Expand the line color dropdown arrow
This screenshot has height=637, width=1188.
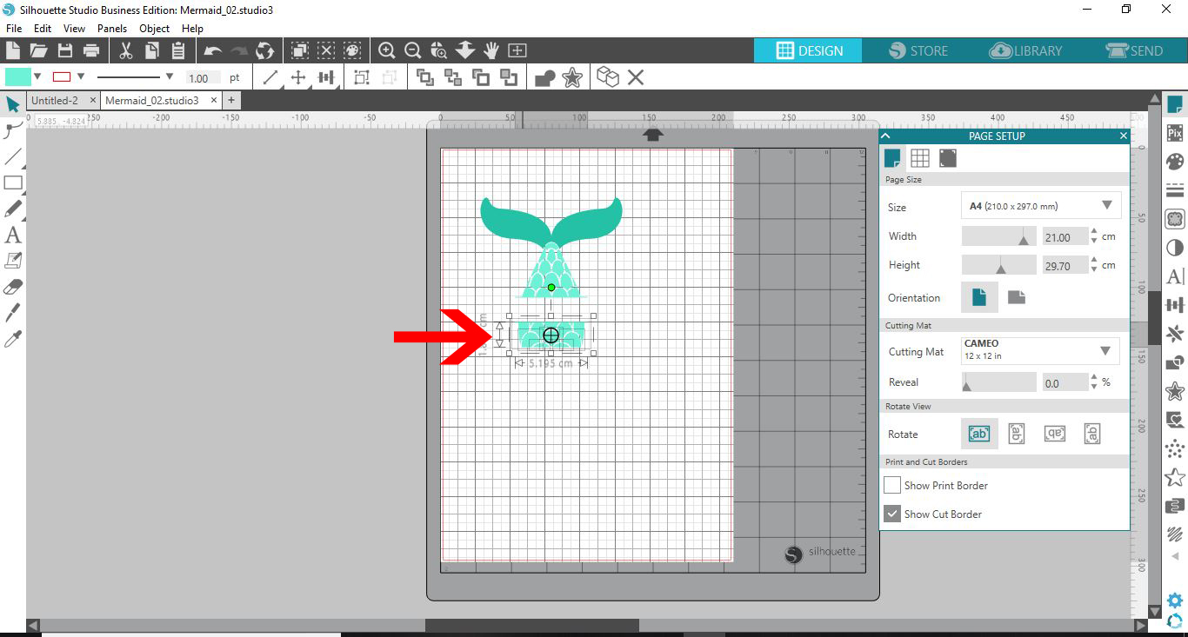(81, 76)
